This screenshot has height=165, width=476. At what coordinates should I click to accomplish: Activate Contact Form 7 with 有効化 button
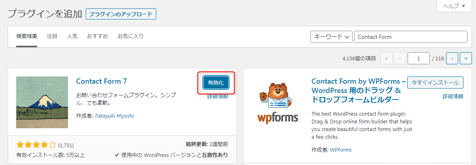tap(216, 83)
